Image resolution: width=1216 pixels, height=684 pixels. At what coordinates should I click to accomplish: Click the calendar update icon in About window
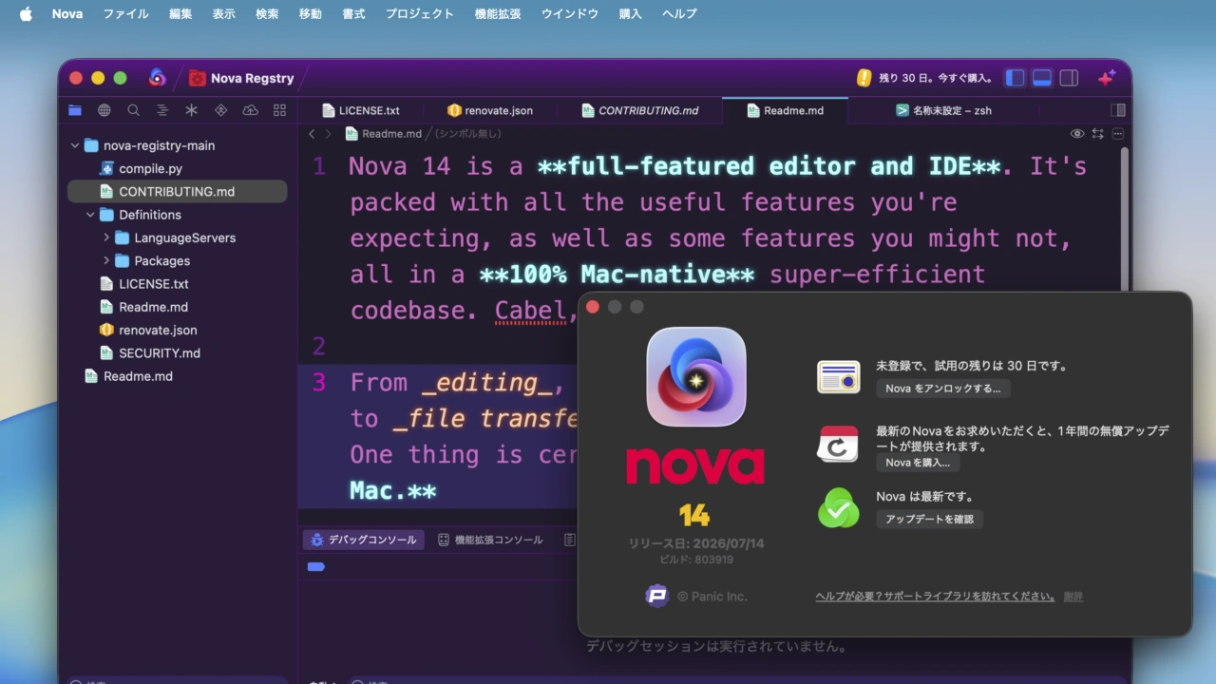click(x=839, y=445)
